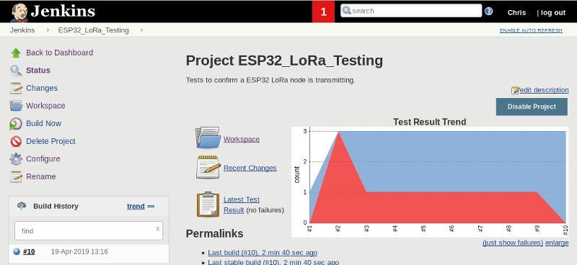Open the Last build (#10) permalink
Image resolution: width=577 pixels, height=265 pixels.
[x=263, y=253]
